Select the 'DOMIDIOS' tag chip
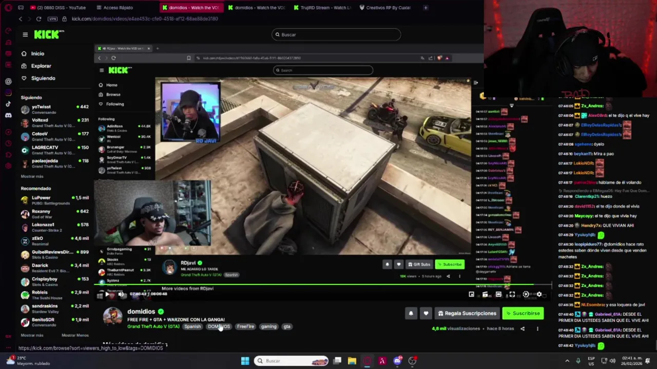This screenshot has width=657, height=369. (219, 326)
